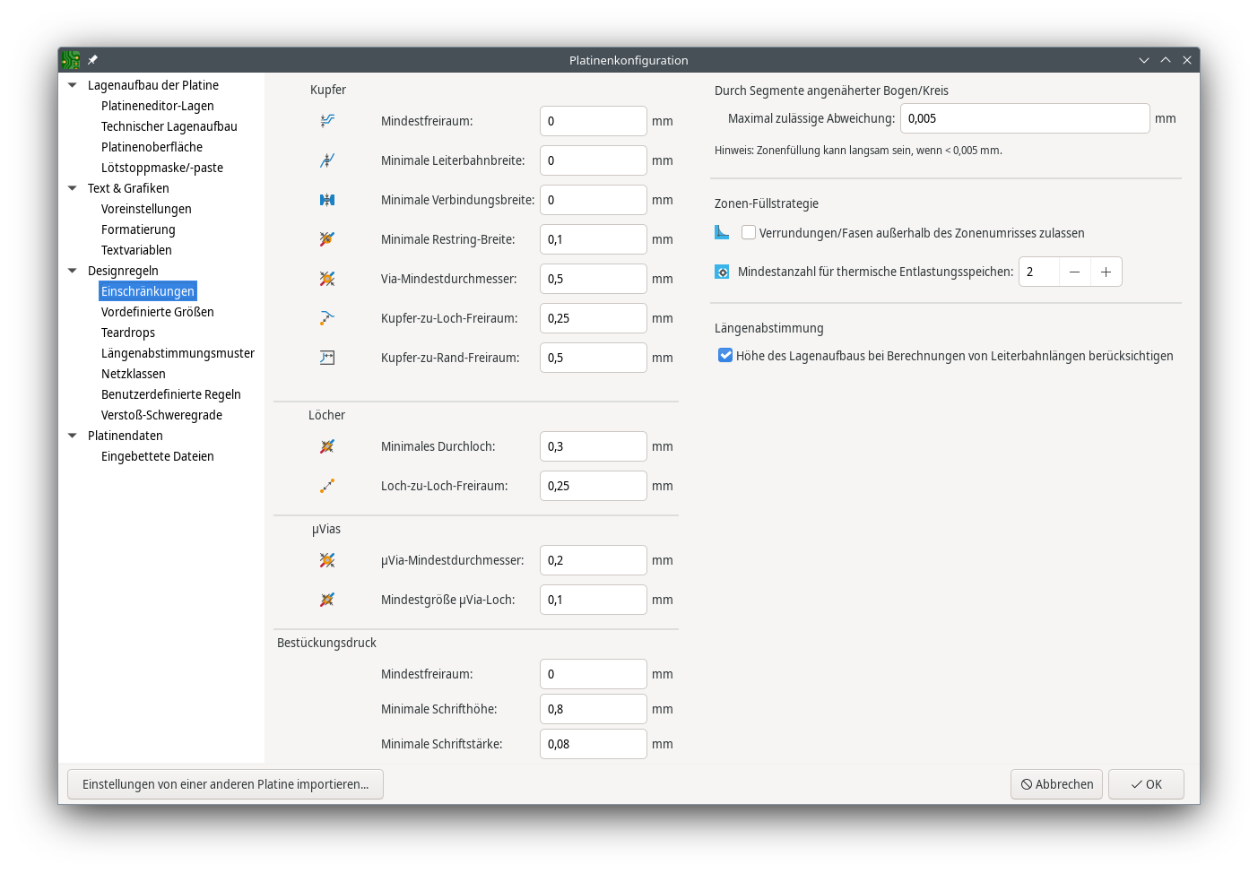The width and height of the screenshot is (1258, 873).
Task: Decrease the thermal relief spoke count
Action: coord(1074,272)
